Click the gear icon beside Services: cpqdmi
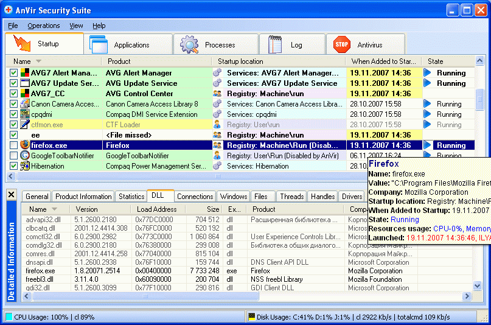 tap(217, 114)
